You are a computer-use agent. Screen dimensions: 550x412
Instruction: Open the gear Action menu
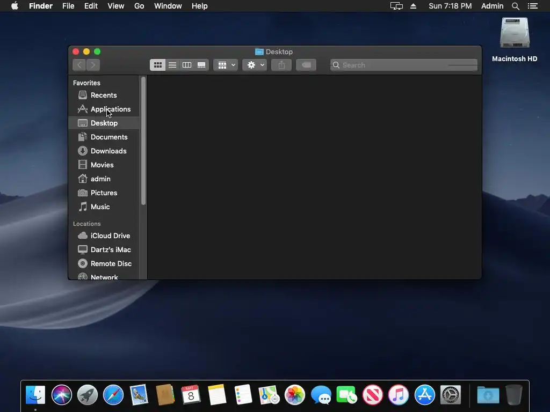(x=255, y=65)
